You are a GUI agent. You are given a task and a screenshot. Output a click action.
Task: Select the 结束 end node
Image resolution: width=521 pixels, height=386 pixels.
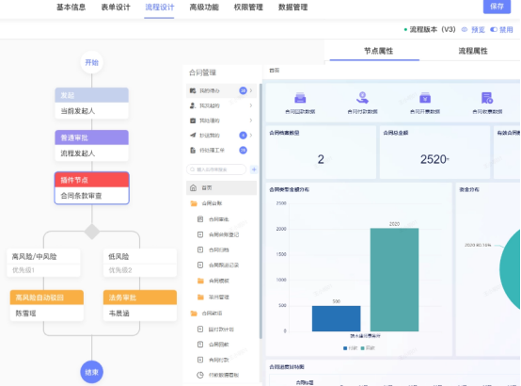[92, 372]
